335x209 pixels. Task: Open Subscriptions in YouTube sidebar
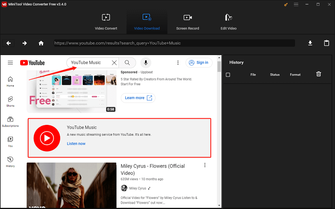(x=10, y=122)
